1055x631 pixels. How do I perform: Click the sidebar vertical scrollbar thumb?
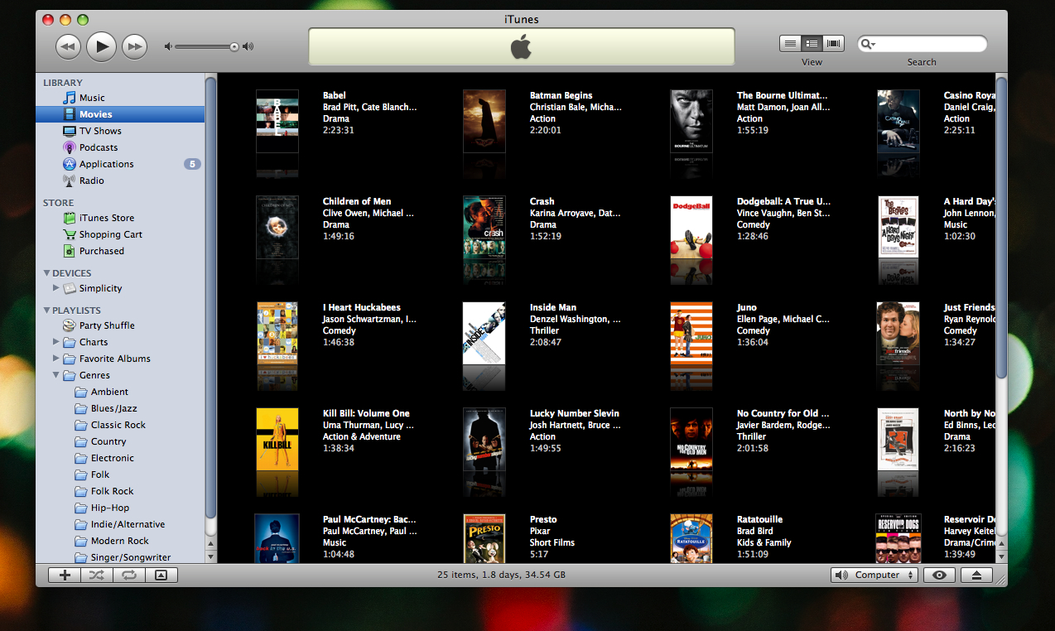(210, 298)
